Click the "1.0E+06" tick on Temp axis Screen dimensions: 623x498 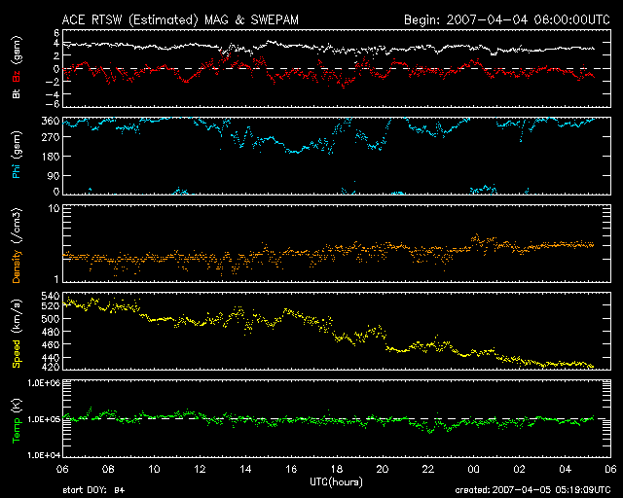(x=44, y=383)
